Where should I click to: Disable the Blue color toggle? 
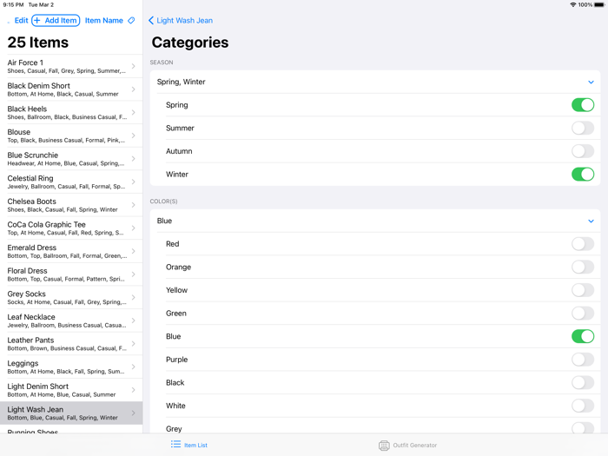[x=583, y=336]
